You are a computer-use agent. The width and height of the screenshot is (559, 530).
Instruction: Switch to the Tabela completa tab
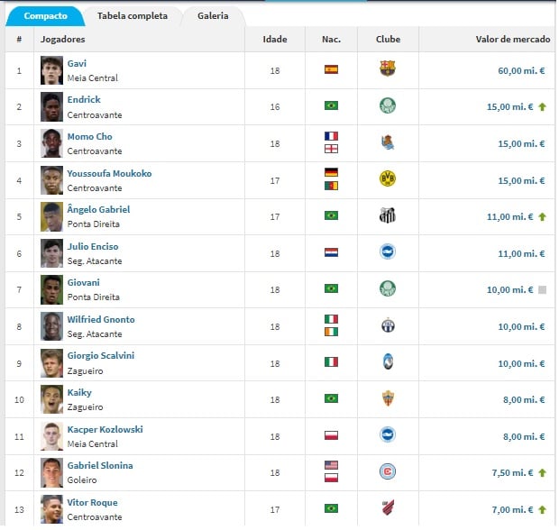[x=133, y=16]
